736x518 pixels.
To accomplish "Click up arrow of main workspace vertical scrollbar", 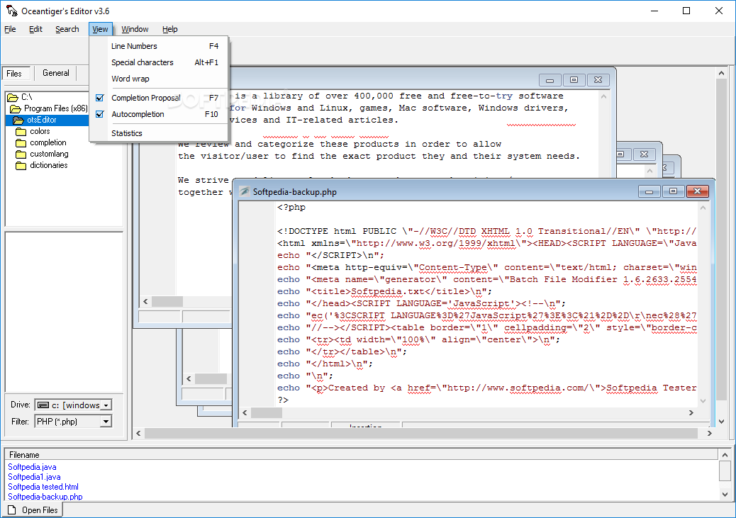I will [721, 73].
